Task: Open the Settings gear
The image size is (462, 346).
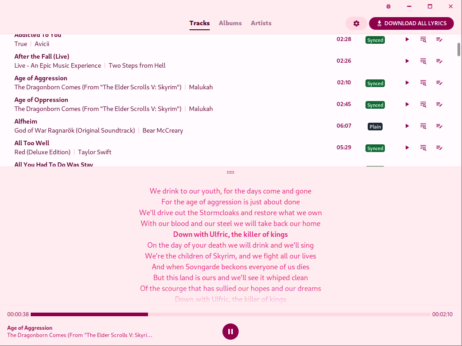Action: tap(356, 23)
